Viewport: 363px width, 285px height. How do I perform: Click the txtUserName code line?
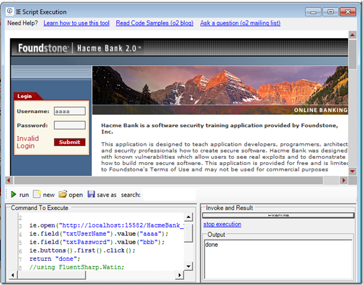(x=99, y=234)
